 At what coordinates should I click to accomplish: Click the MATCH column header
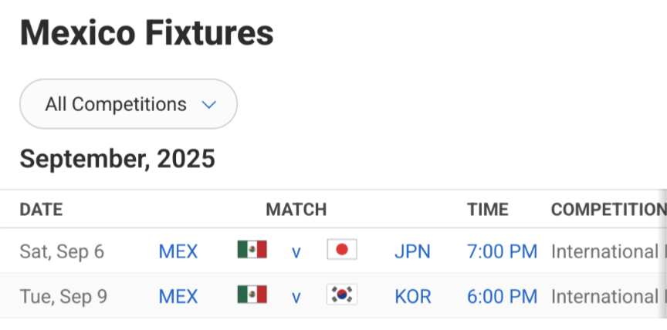coord(296,210)
